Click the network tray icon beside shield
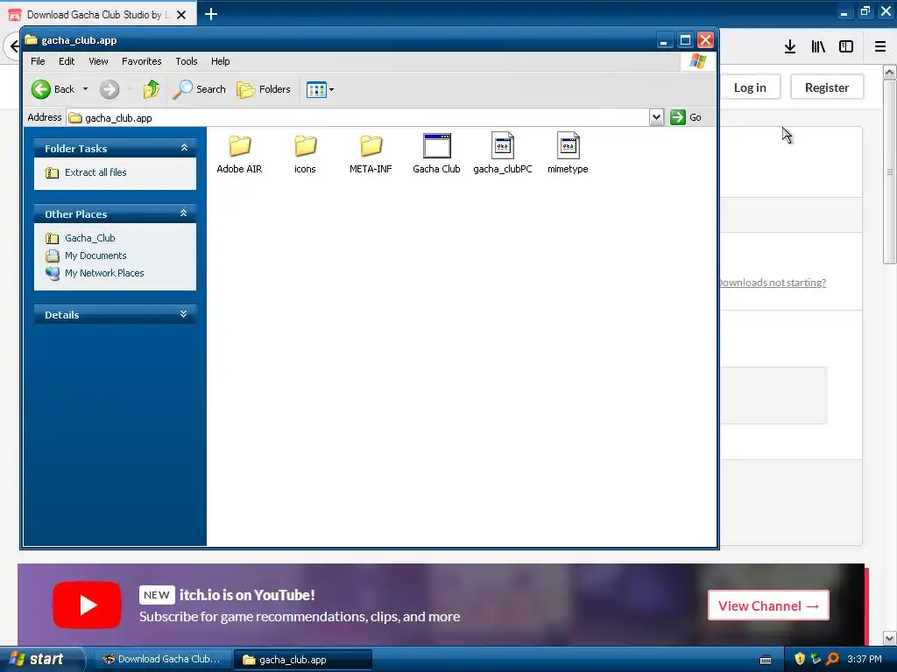 click(x=816, y=660)
